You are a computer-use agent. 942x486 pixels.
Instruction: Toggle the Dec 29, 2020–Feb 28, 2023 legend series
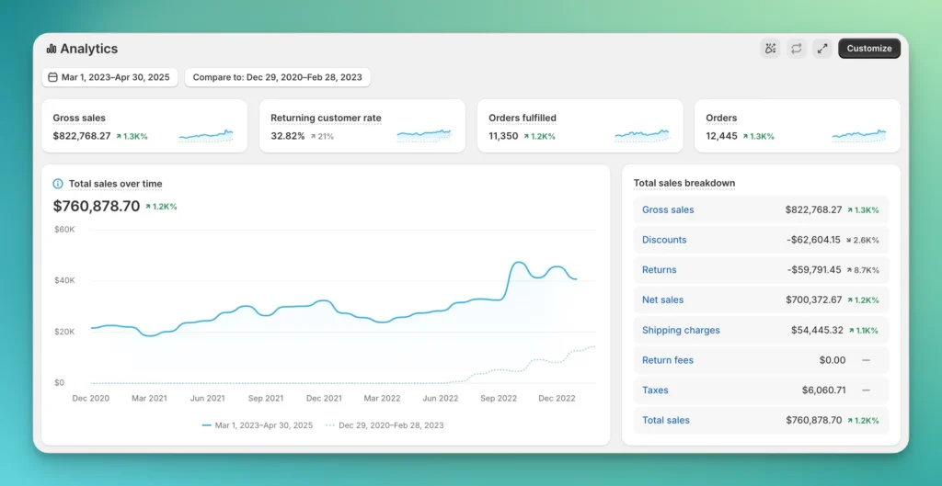(x=385, y=425)
